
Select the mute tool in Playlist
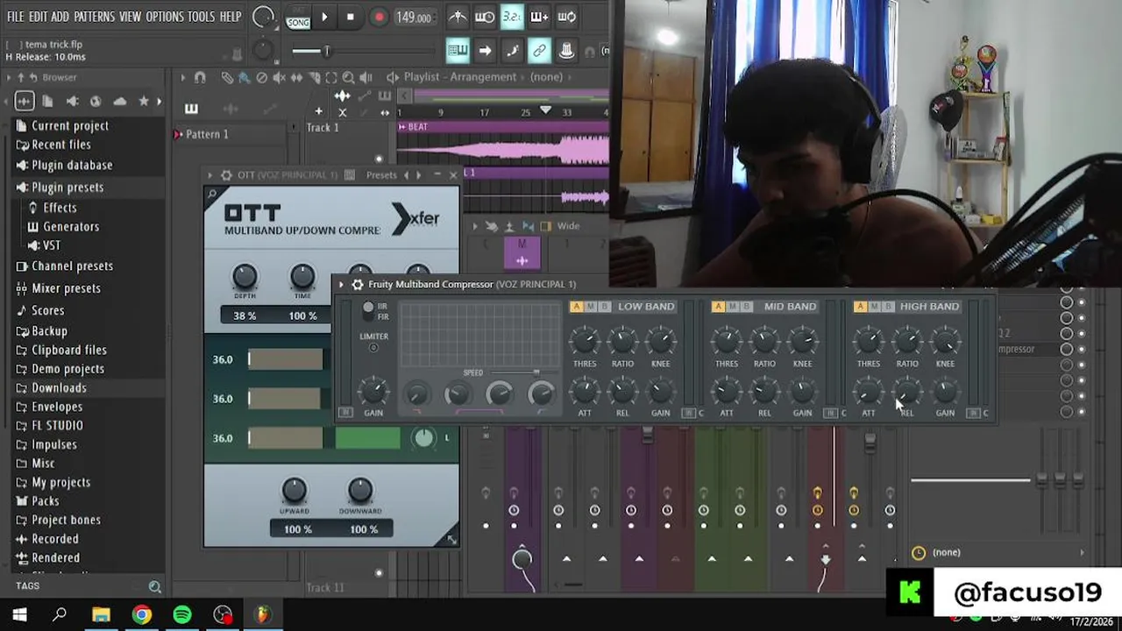point(279,77)
